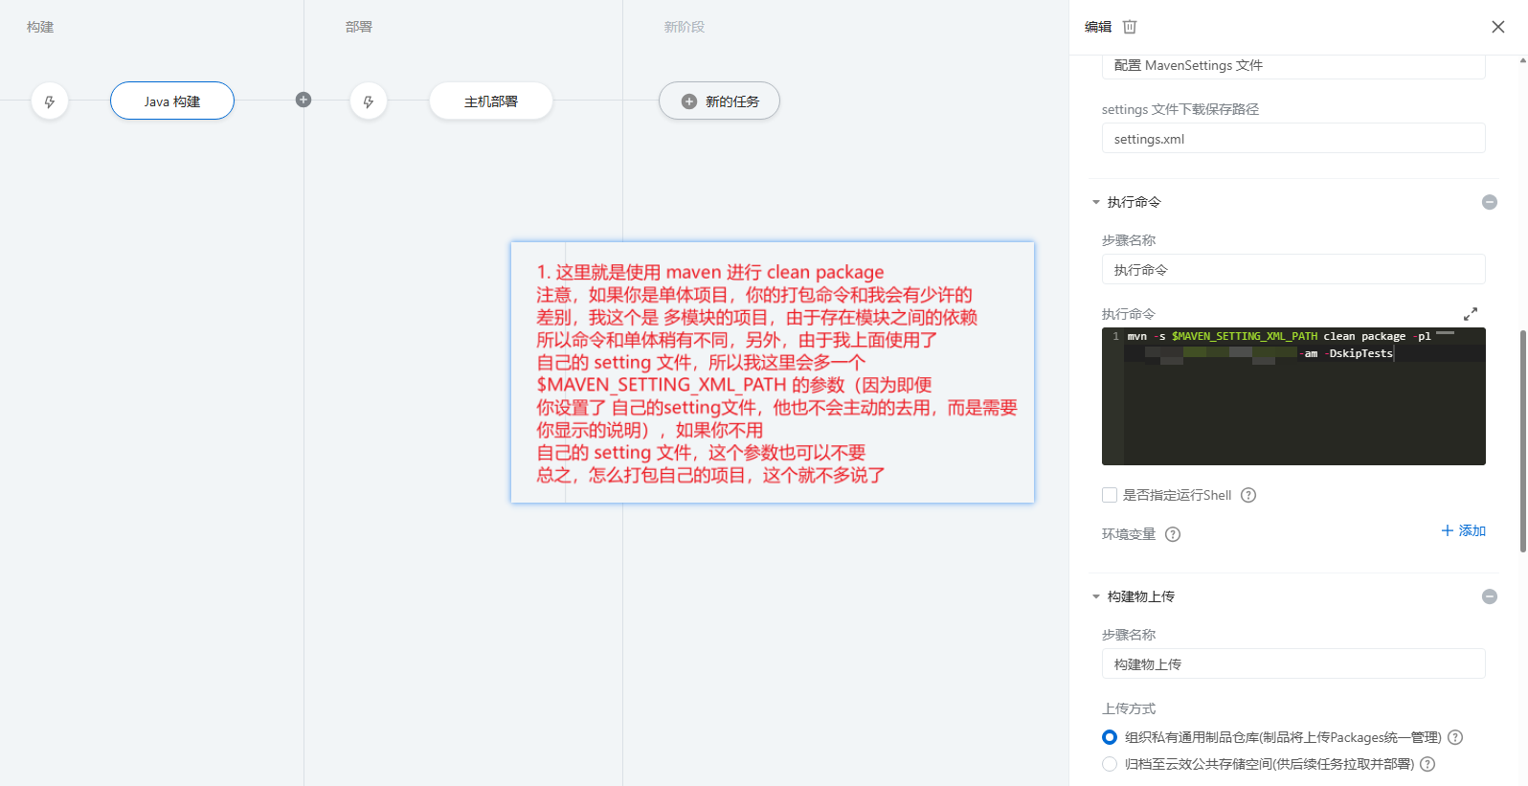
Task: Click the trigger lightning icon before Java 构建
Action: click(x=50, y=101)
